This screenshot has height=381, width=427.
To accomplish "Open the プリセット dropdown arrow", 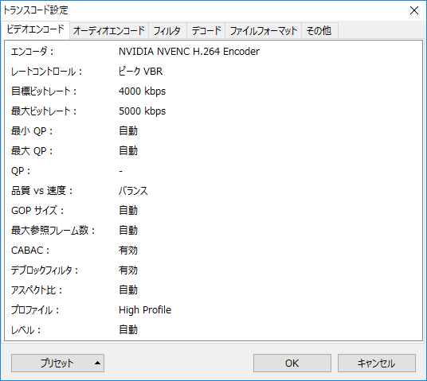I will (x=97, y=363).
